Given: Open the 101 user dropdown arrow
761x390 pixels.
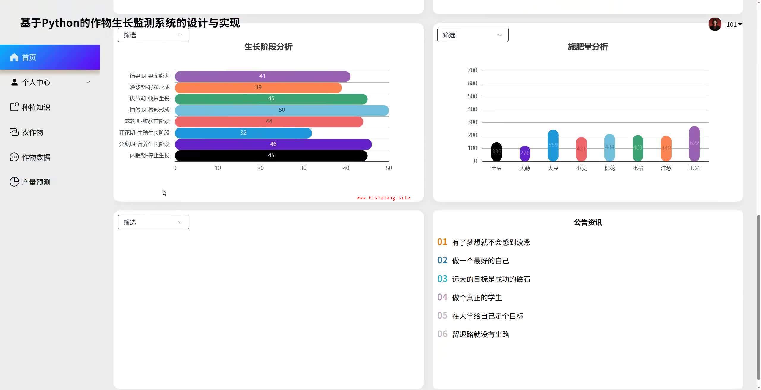Looking at the screenshot, I should pyautogui.click(x=740, y=24).
